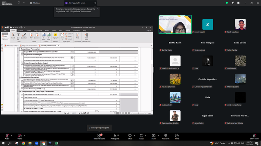Go to the first page in Nitro
Viewport: 261px width, 146px height.
[65, 113]
